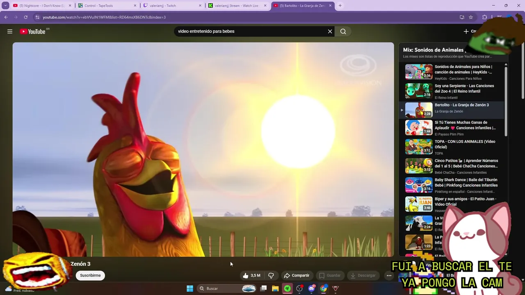
Task: Switch to the valeriamjj - Twitch tab
Action: [x=173, y=6]
